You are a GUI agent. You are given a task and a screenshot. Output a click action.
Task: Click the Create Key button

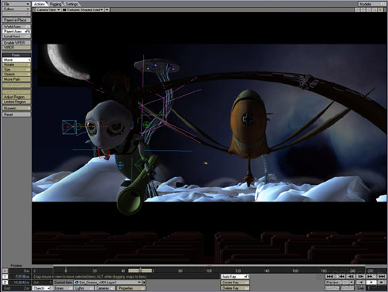pos(235,282)
